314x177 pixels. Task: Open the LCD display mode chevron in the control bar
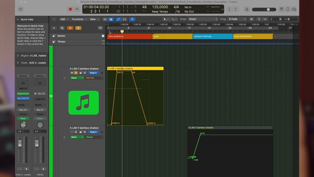[222, 9]
